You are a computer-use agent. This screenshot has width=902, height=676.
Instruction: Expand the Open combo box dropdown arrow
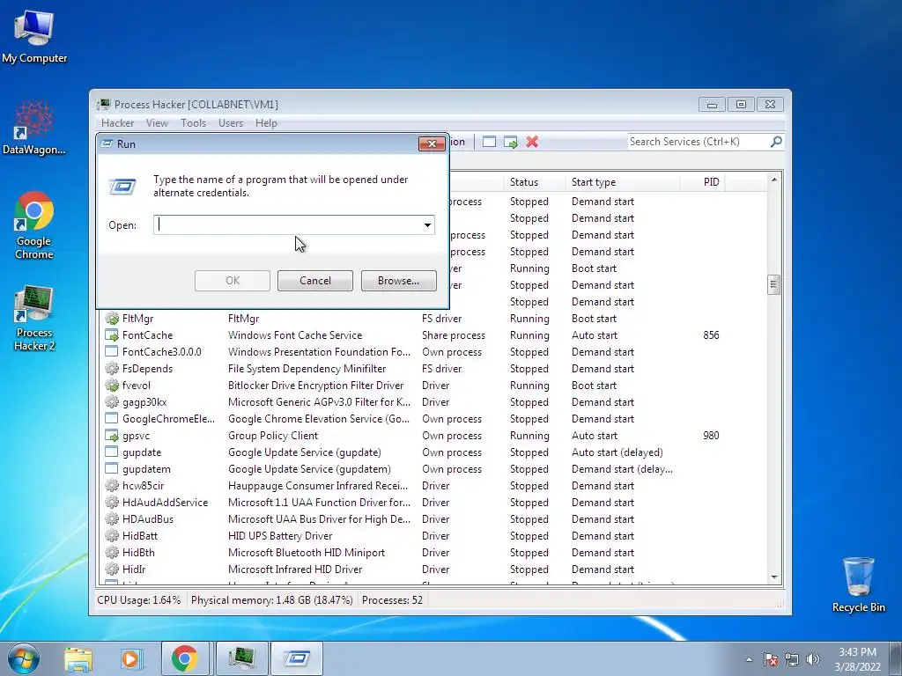click(x=427, y=225)
